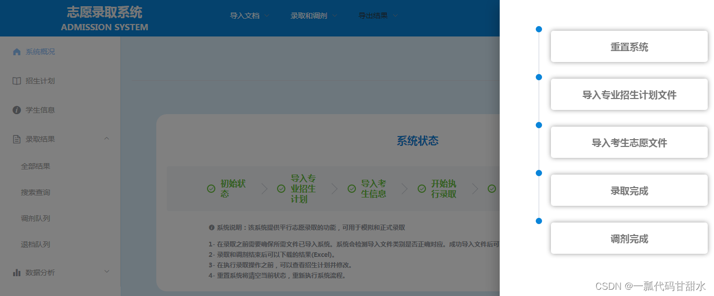Click the timeline dot next to 导入专业招生计划文件
This screenshot has height=296, width=714.
coord(539,77)
